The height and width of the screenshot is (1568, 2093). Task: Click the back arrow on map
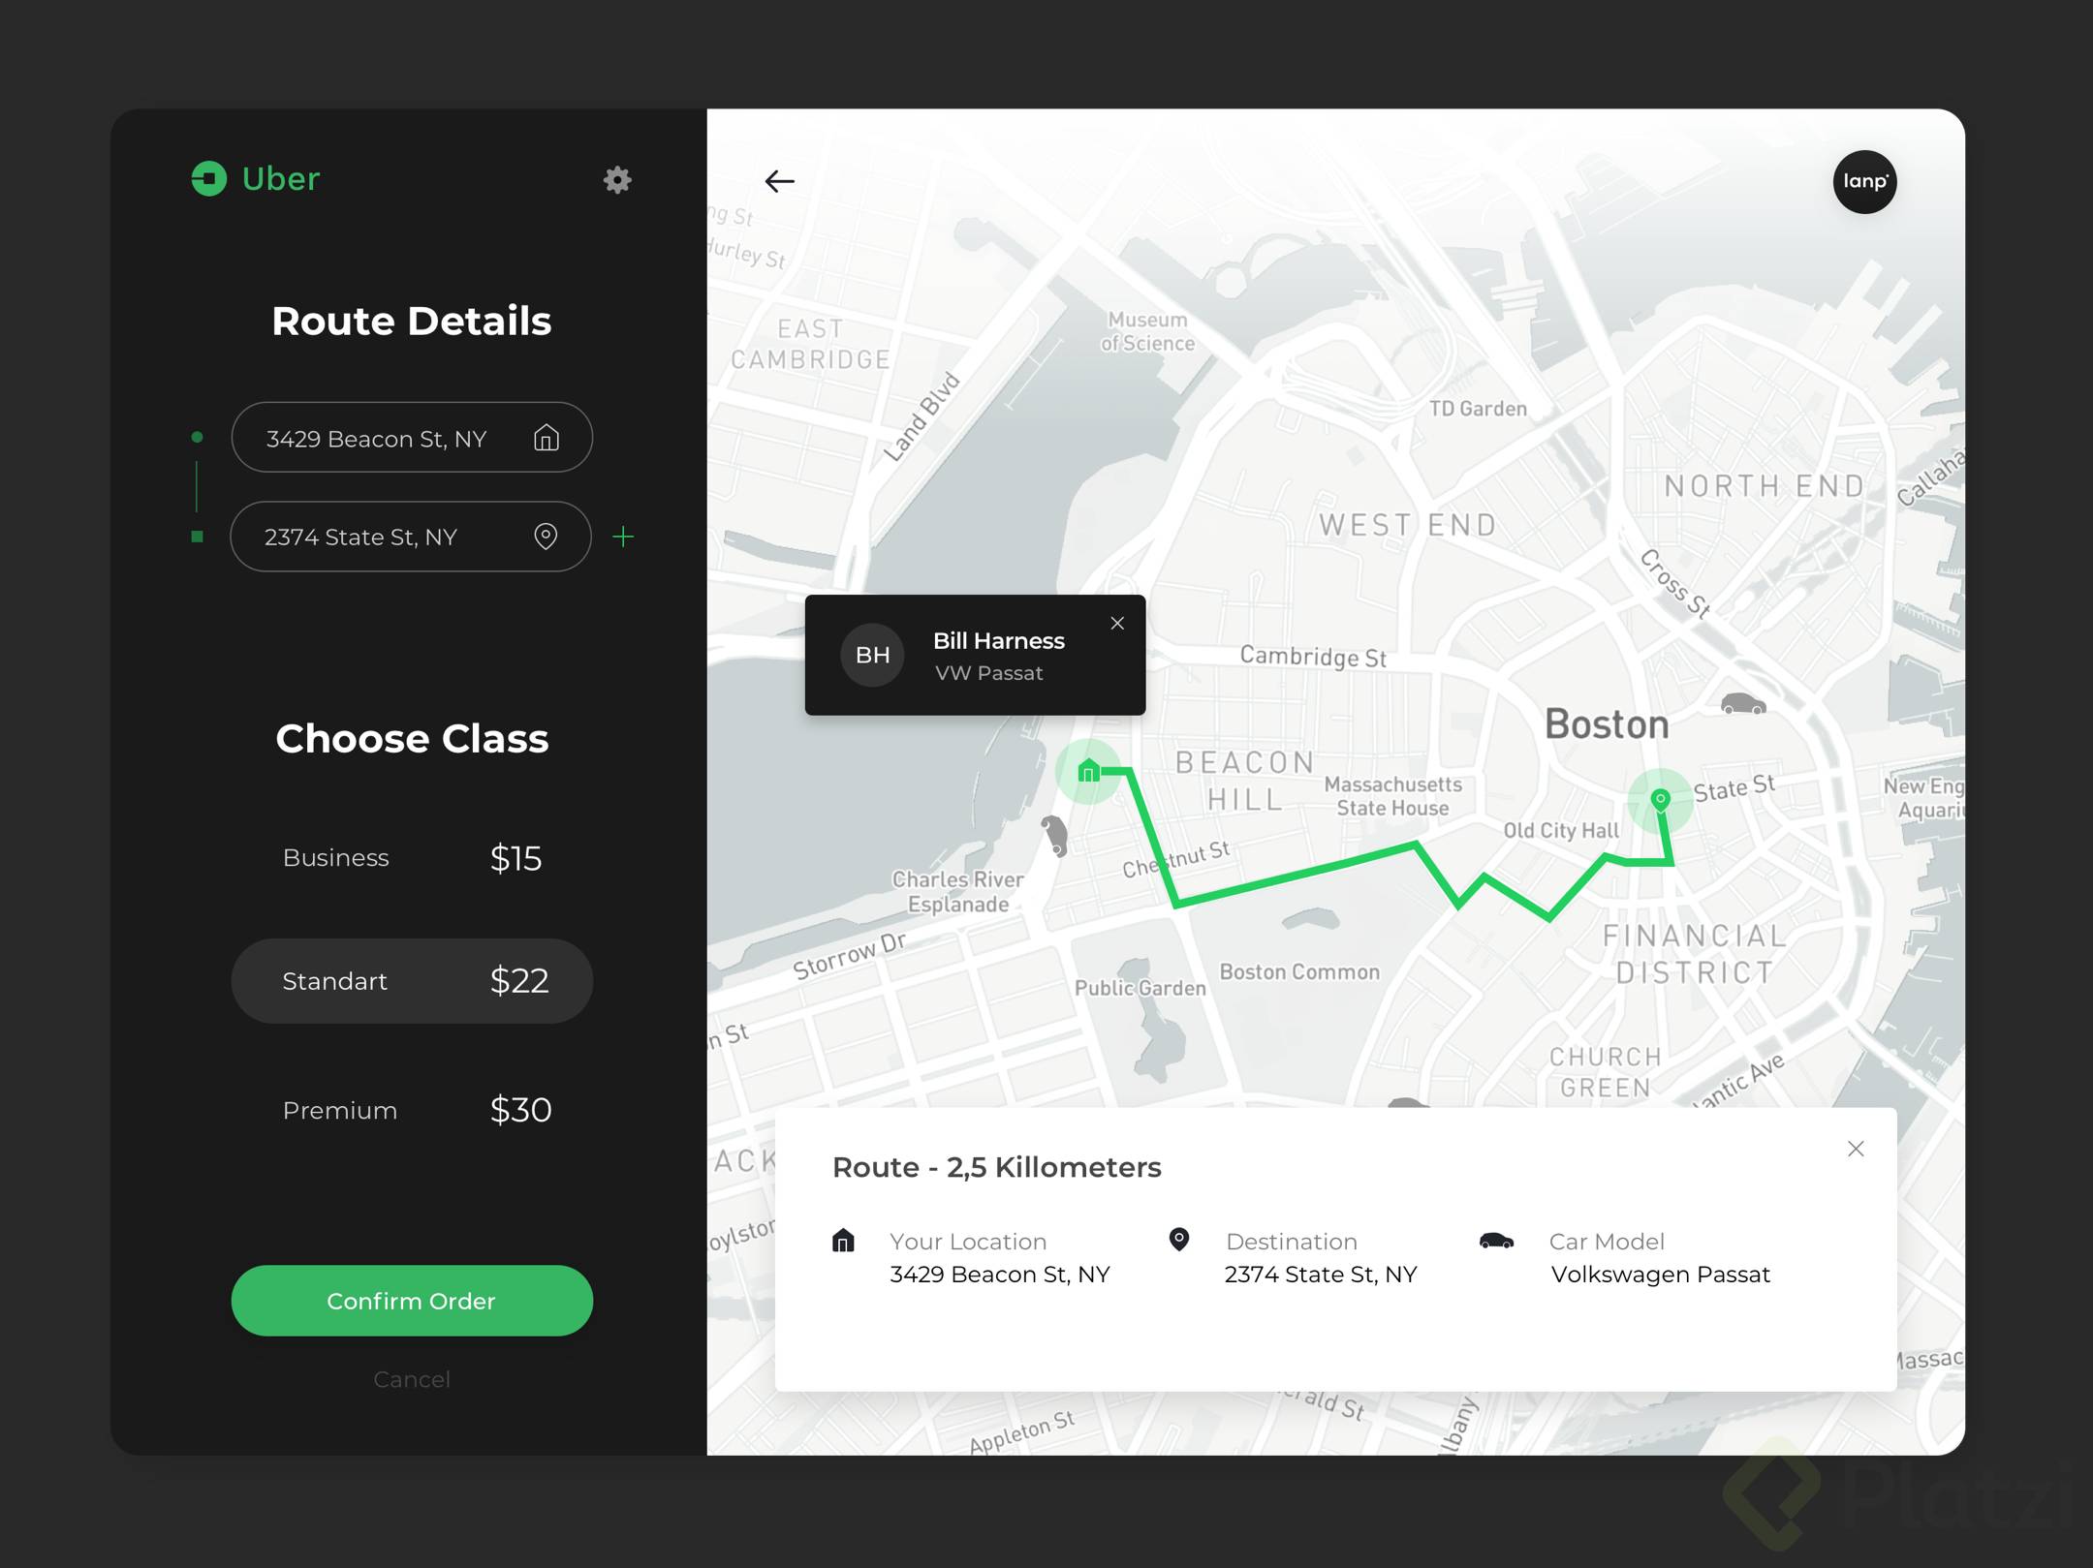pyautogui.click(x=779, y=181)
